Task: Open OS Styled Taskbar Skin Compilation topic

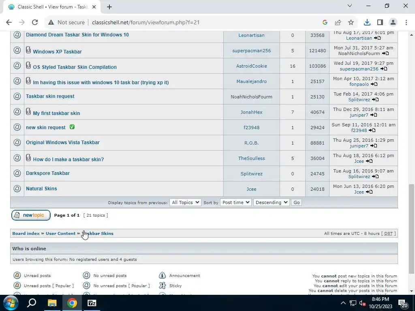Action: (75, 67)
